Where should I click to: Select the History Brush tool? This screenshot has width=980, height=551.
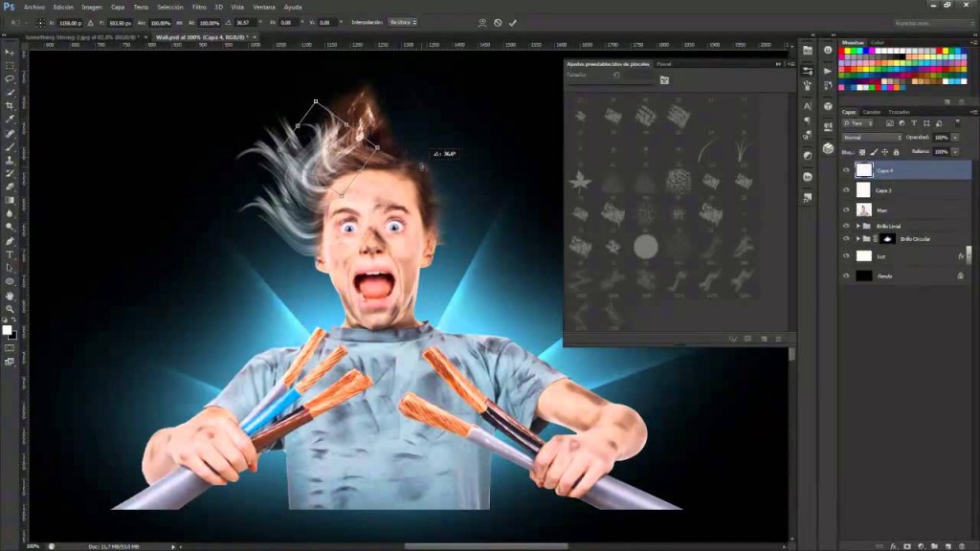pos(10,173)
